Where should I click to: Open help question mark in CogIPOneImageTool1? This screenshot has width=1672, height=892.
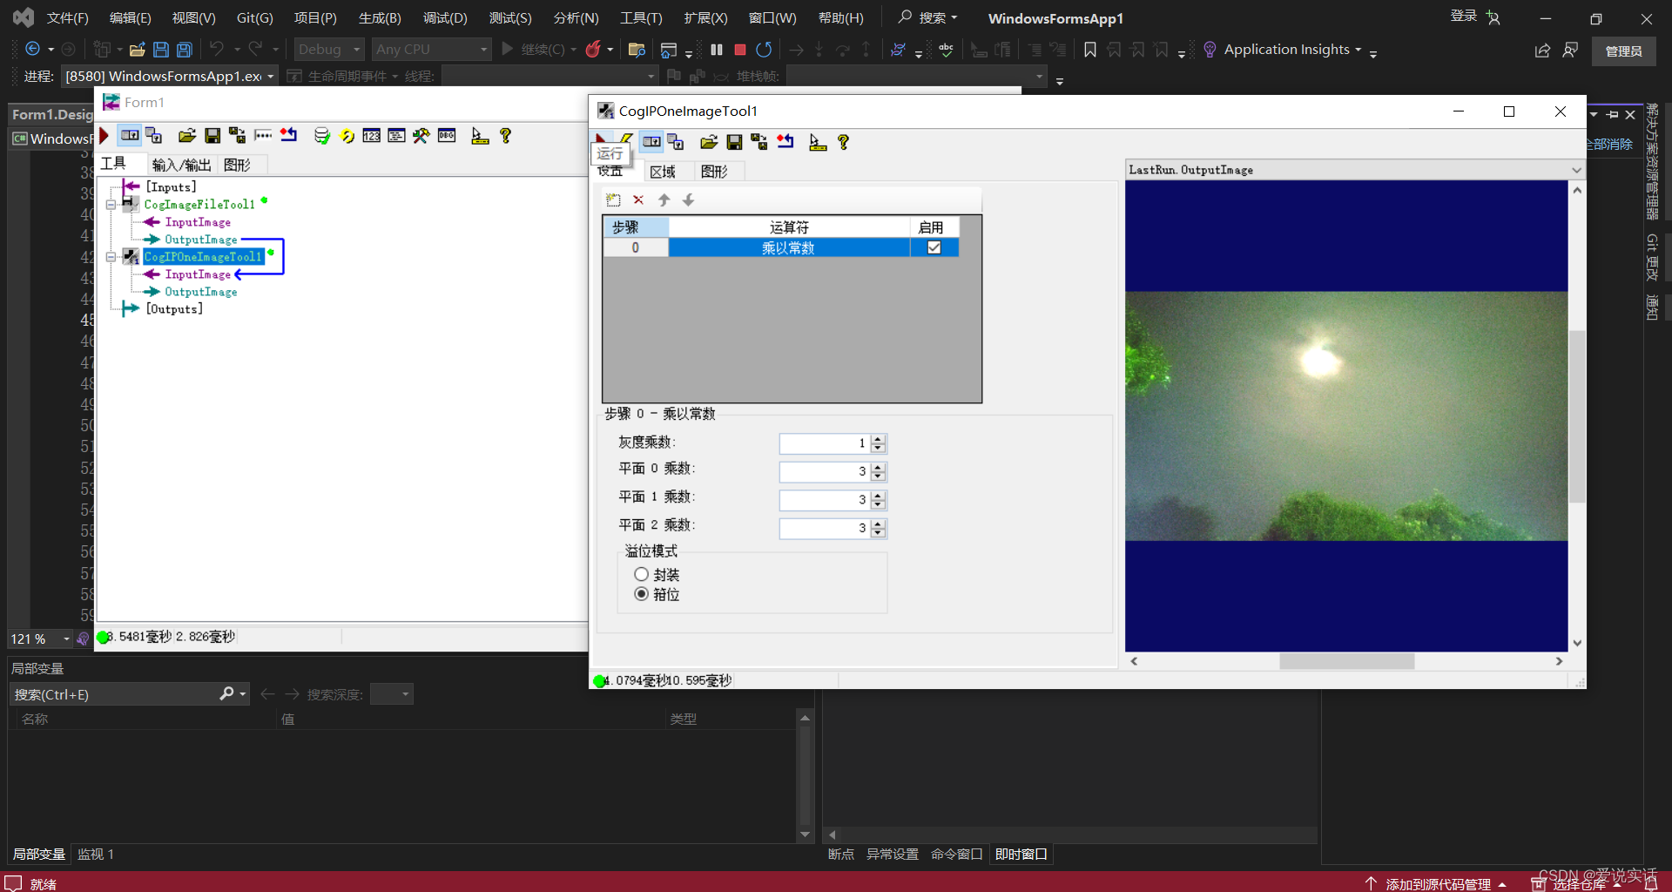coord(843,142)
